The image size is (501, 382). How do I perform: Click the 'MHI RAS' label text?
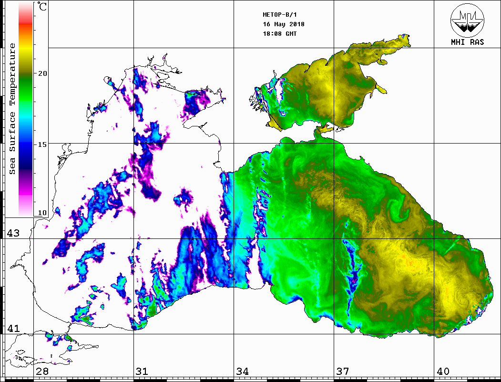coord(468,42)
